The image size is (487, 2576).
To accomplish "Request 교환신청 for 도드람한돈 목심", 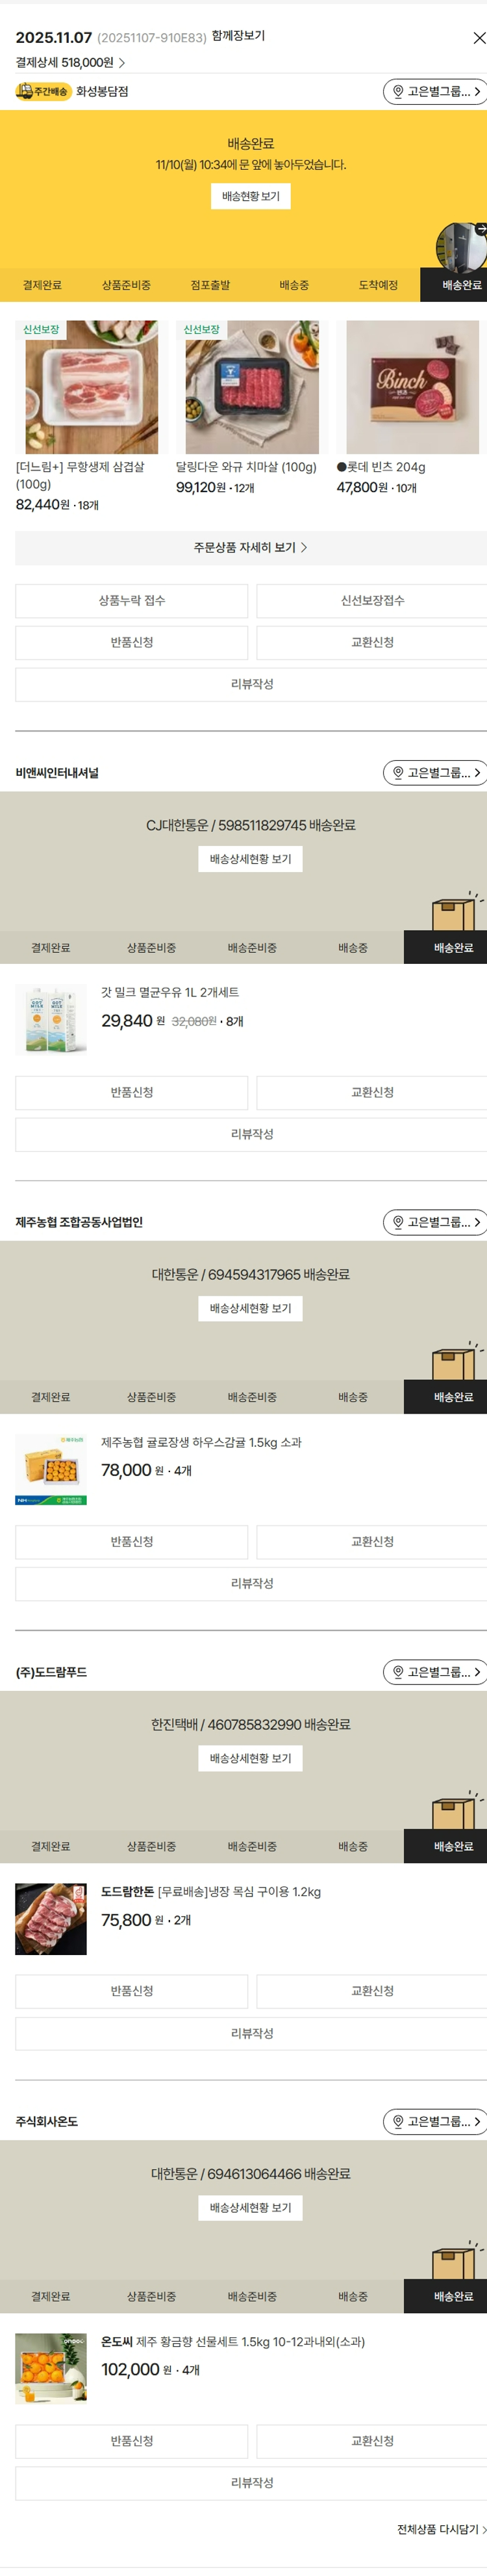I will coord(371,1991).
